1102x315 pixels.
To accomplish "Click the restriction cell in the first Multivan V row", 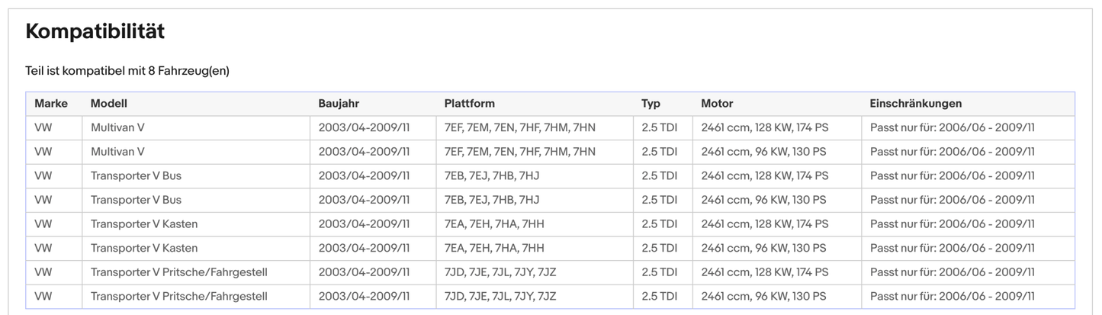I will click(952, 128).
